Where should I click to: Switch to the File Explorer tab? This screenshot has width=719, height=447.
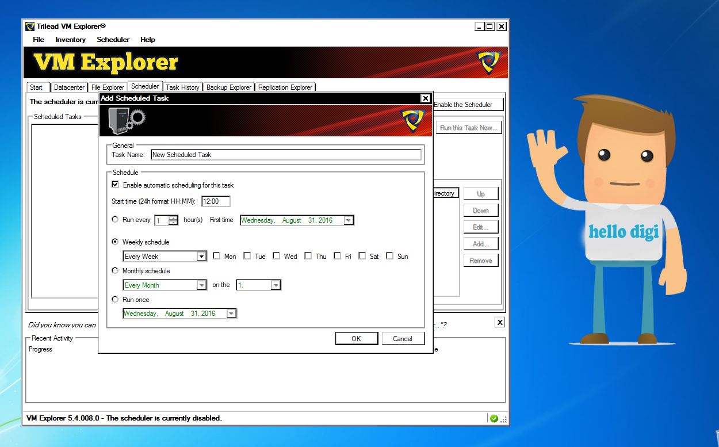click(108, 87)
